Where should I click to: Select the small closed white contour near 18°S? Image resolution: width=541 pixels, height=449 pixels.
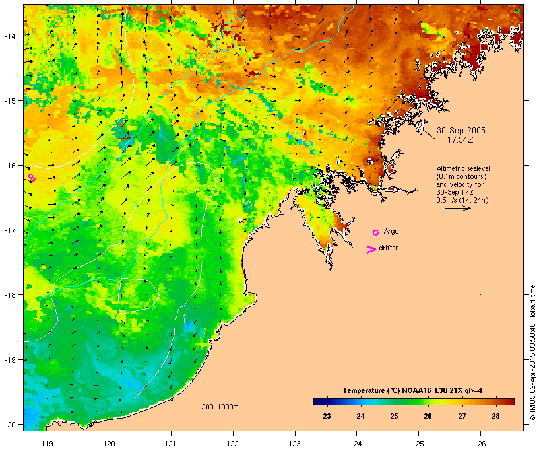pos(139,295)
